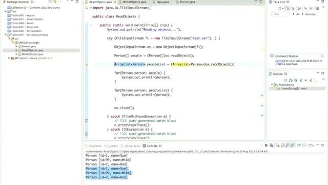Open the Task List view menu chevron
The image size is (328, 185).
(x=323, y=7)
